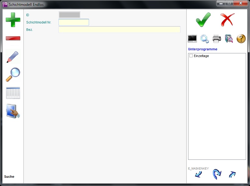250x186 pixels.
Task: Cancel with the red X icon
Action: tap(227, 20)
